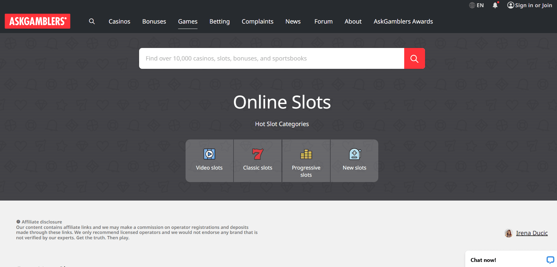Click the affiliate disclosure info icon

point(18,222)
